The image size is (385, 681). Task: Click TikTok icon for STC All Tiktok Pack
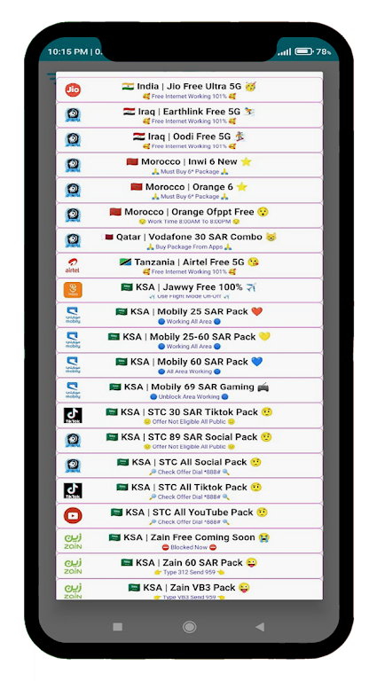73,490
